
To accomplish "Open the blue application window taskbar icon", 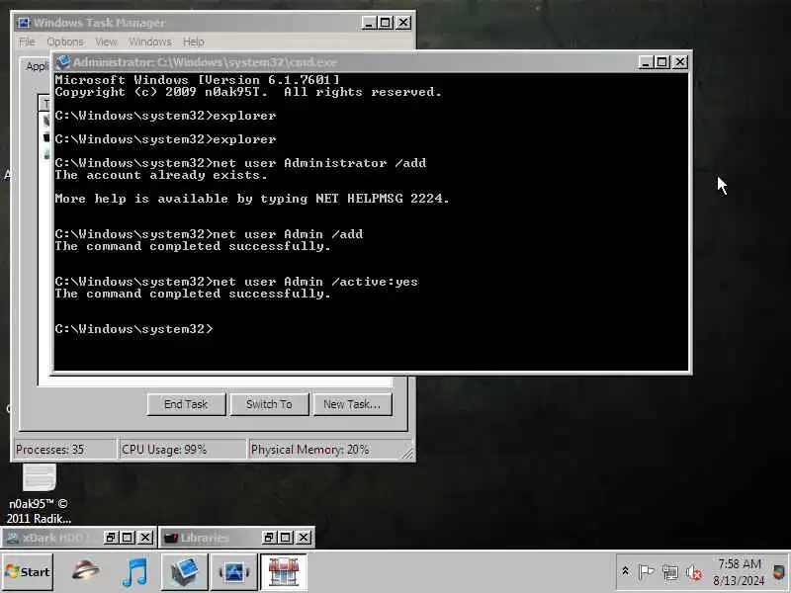I will pyautogui.click(x=234, y=572).
